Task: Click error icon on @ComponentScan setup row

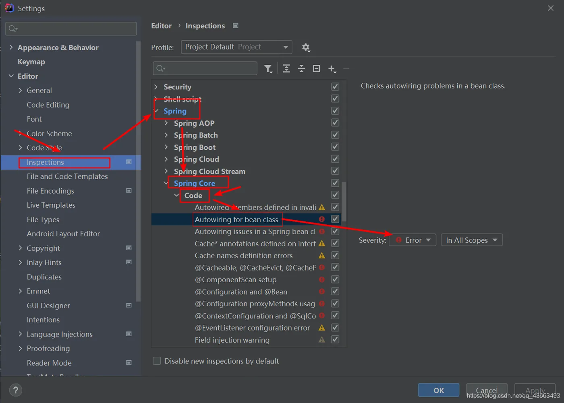Action: [x=321, y=279]
